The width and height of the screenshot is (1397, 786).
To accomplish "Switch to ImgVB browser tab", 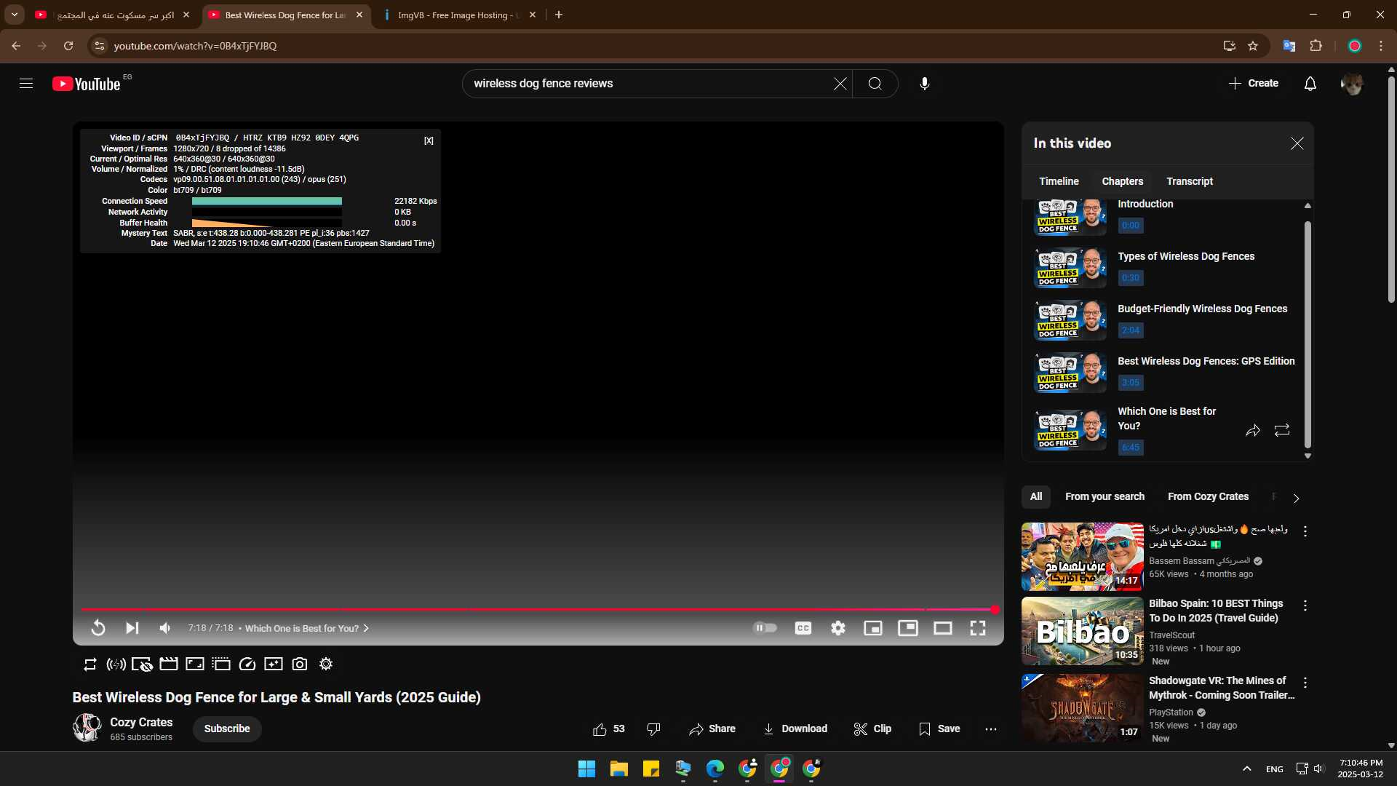I will pyautogui.click(x=458, y=15).
